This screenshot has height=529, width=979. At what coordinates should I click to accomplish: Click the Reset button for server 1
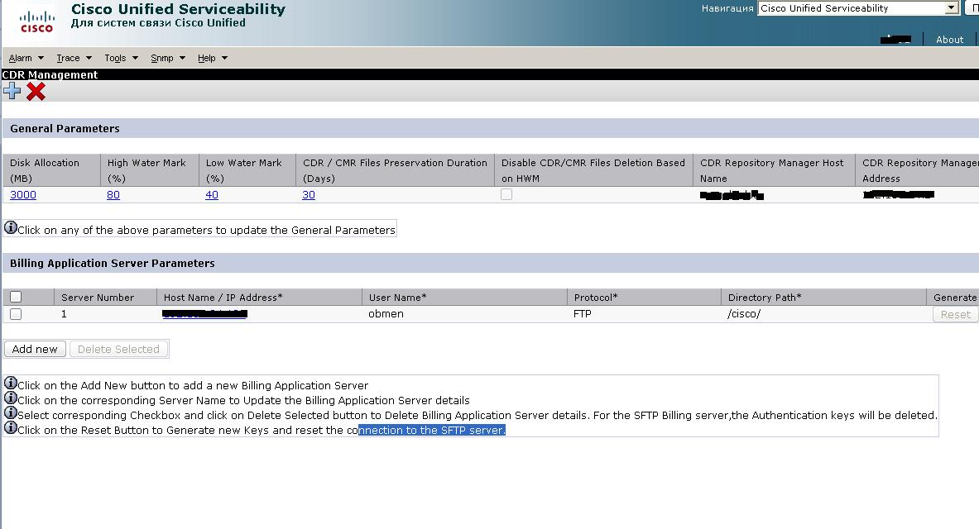pyautogui.click(x=955, y=314)
